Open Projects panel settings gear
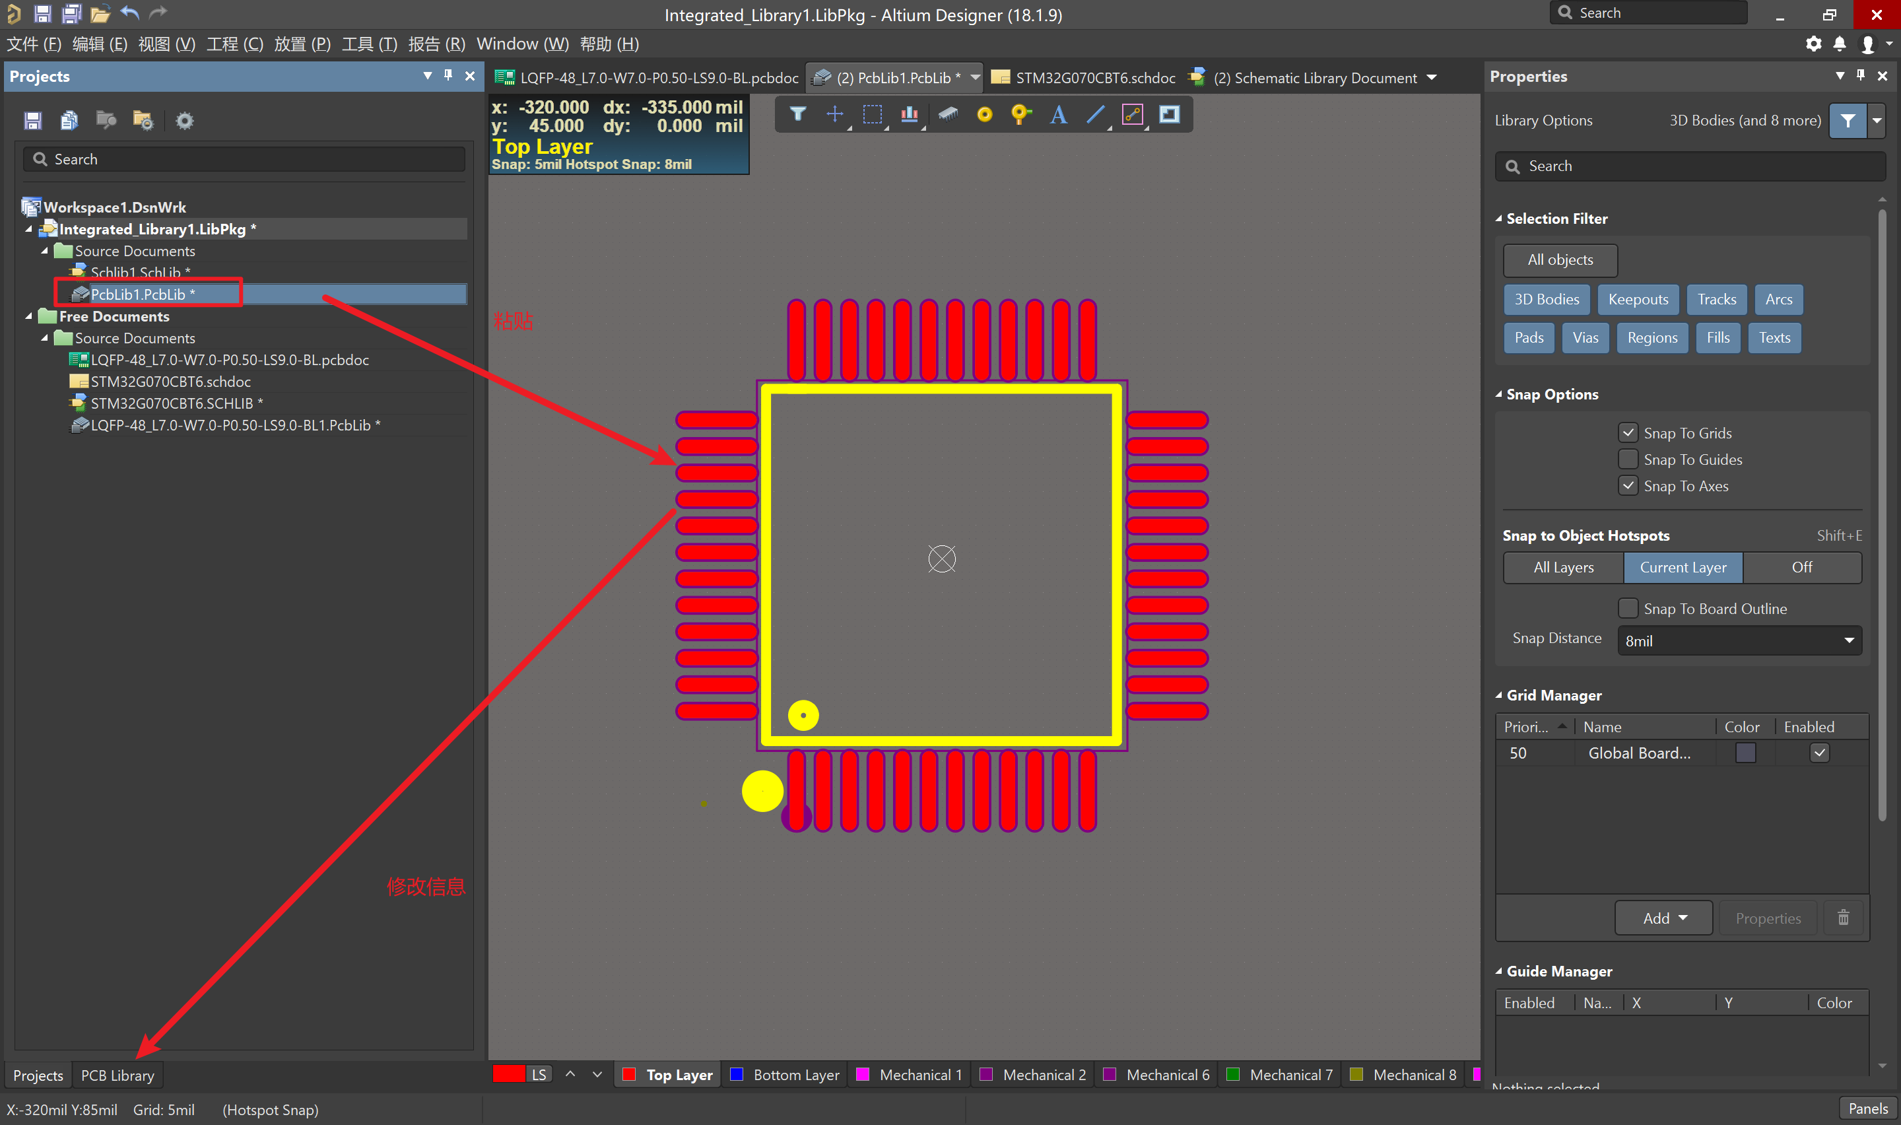The height and width of the screenshot is (1125, 1901). pos(184,121)
